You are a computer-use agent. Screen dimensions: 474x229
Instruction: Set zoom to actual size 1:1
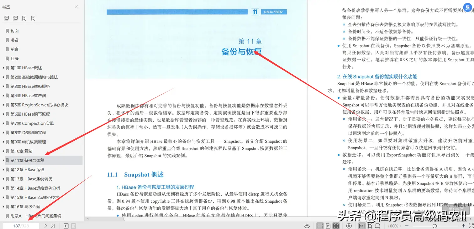pyautogui.click(x=362, y=225)
